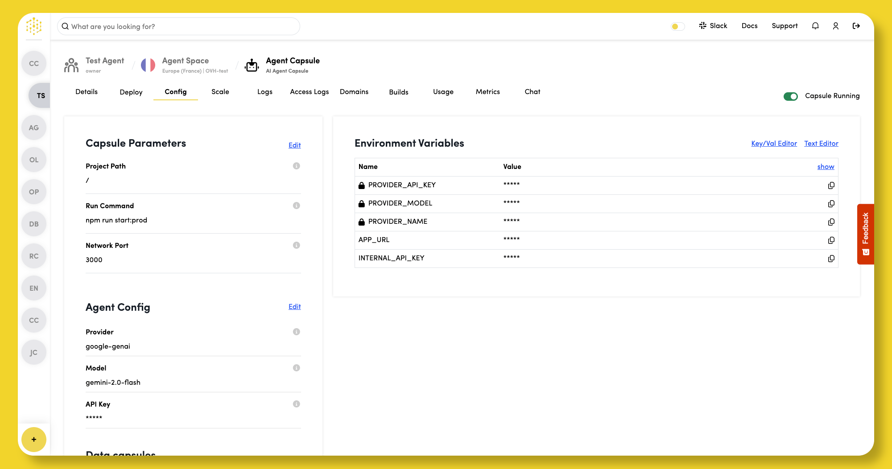The height and width of the screenshot is (469, 892).
Task: Toggle Capsule Running off
Action: click(790, 96)
